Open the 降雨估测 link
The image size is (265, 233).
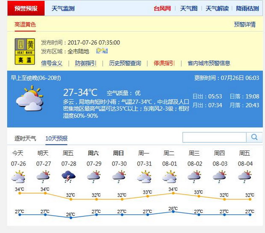point(247,9)
